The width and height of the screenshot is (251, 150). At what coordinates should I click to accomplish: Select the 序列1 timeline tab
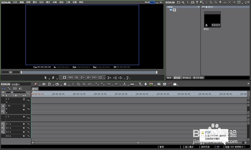point(35,89)
